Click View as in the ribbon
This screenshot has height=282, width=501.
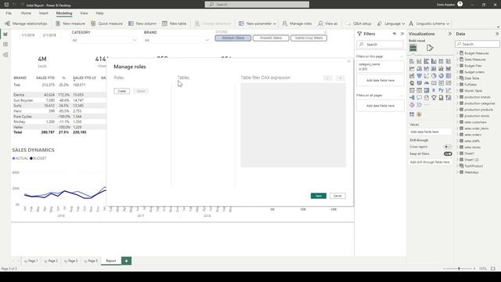327,23
